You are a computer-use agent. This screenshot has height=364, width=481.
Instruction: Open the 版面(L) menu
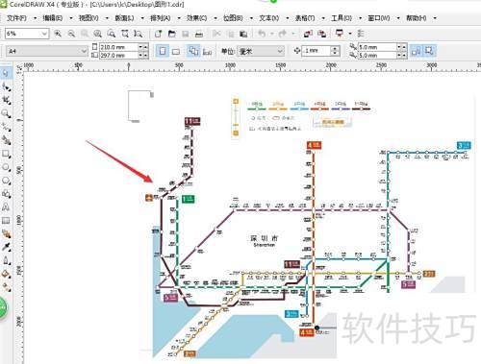click(x=124, y=18)
